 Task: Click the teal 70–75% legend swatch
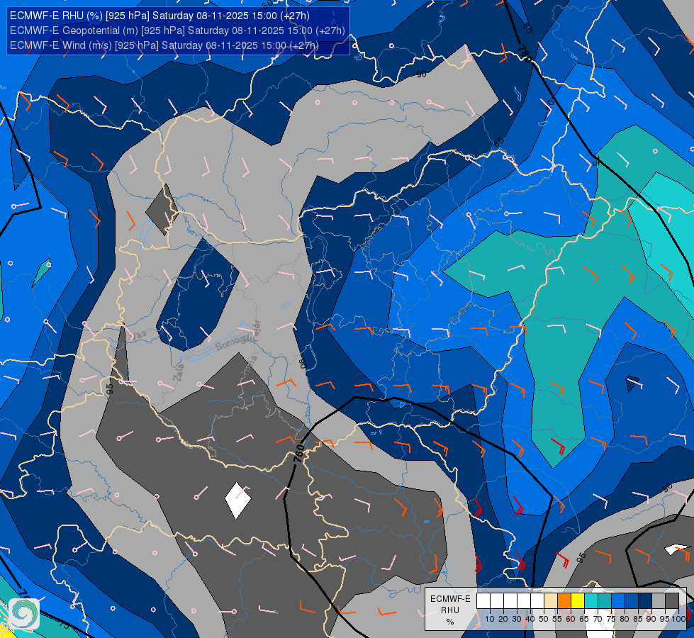pos(605,600)
